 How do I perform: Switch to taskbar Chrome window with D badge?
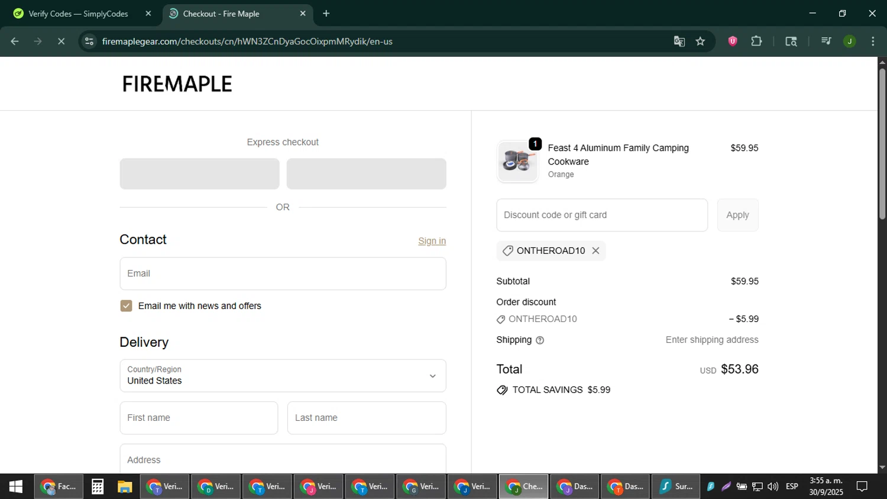pos(216,487)
